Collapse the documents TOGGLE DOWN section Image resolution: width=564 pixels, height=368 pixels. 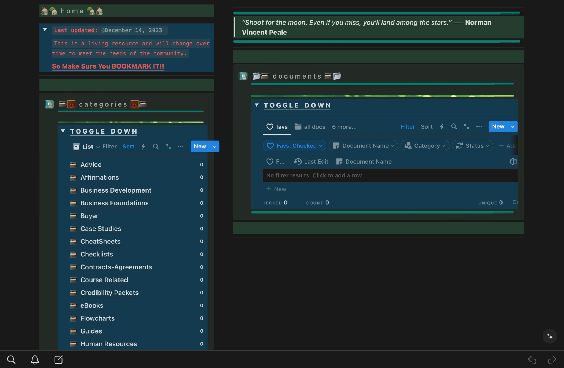[257, 105]
